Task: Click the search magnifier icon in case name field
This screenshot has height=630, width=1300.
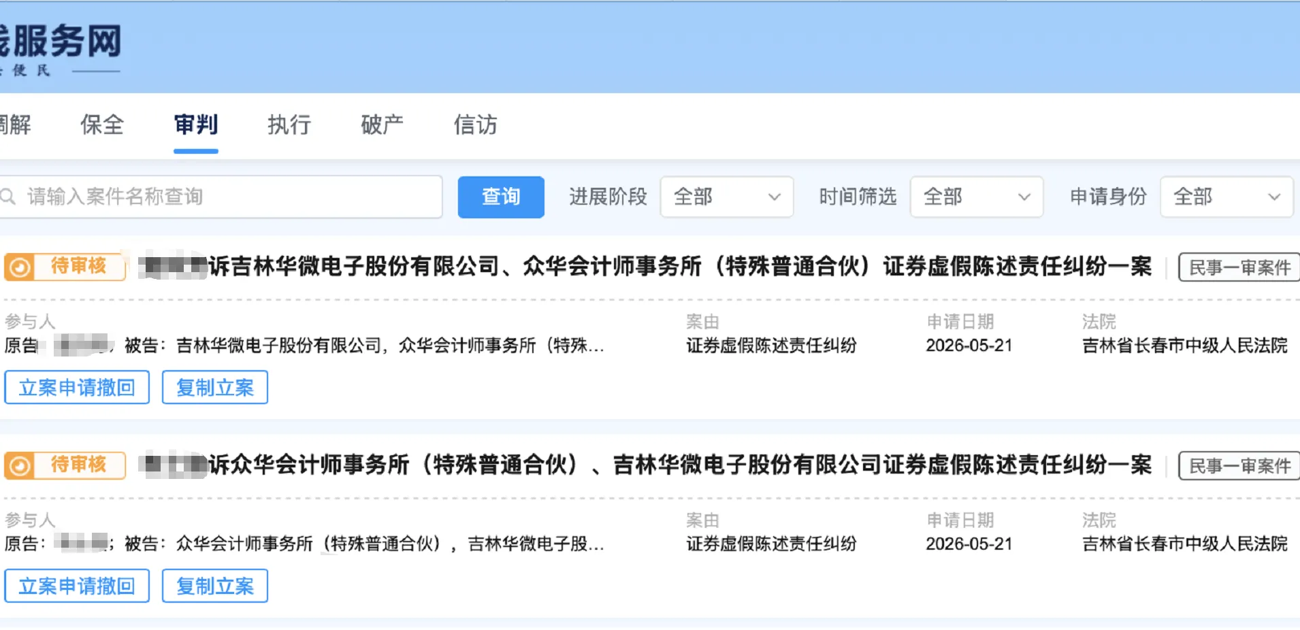Action: coord(7,197)
